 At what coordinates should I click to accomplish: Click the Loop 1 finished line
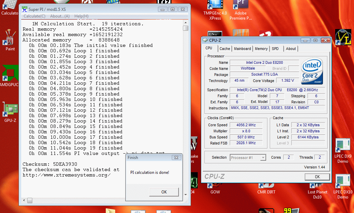74,51
